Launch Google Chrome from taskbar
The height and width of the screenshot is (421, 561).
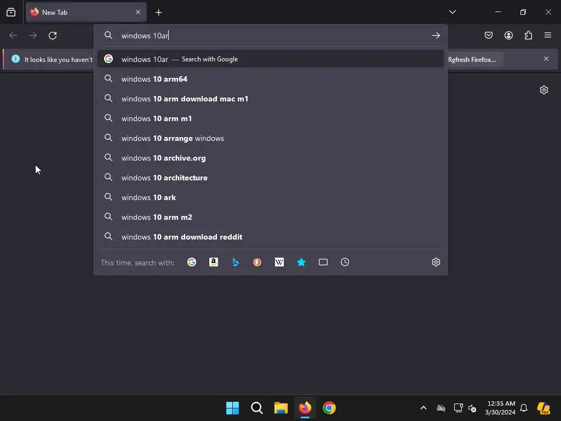[329, 408]
